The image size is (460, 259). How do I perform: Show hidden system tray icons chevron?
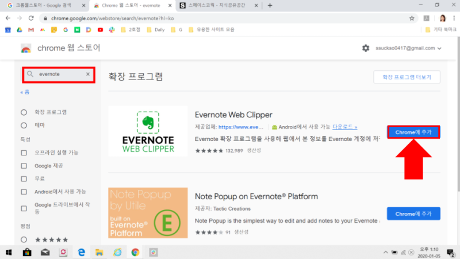tap(385, 252)
